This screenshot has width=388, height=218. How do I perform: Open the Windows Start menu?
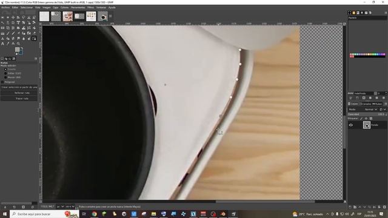coord(5,214)
